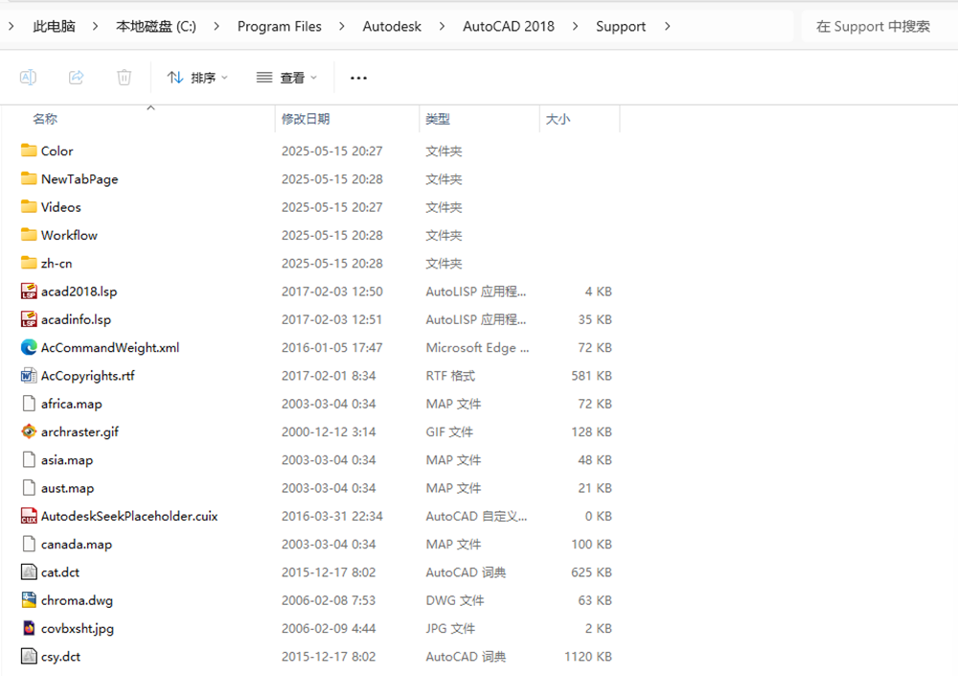Select the folder name NewTabPage
This screenshot has width=958, height=676.
80,178
